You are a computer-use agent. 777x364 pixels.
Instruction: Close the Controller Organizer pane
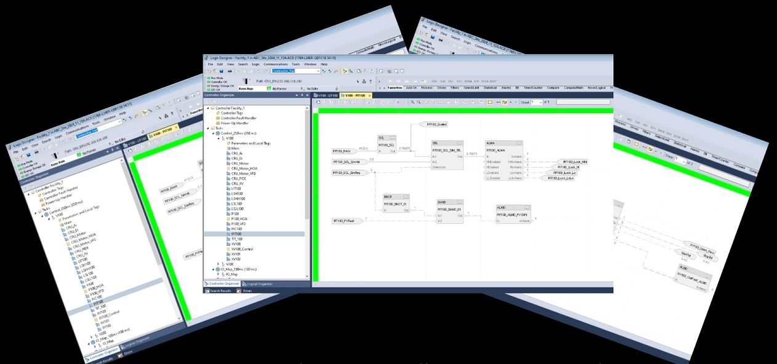pyautogui.click(x=307, y=95)
